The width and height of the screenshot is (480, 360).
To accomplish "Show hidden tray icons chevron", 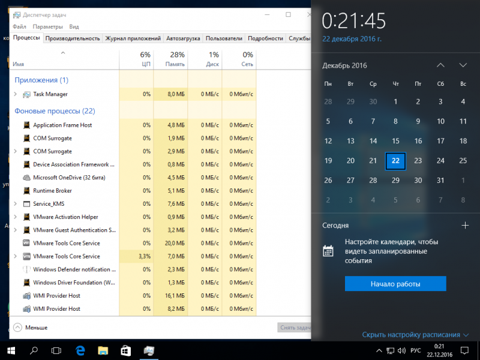I will 379,350.
